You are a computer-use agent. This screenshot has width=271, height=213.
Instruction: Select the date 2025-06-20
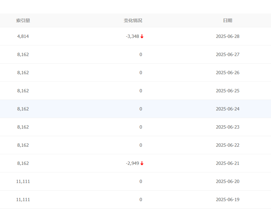[x=228, y=181]
